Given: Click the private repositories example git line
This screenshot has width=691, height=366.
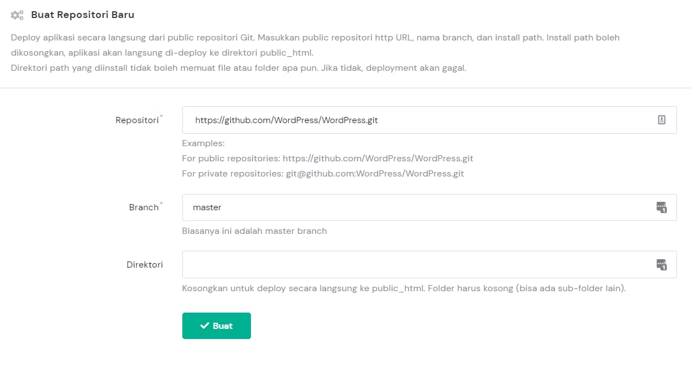Looking at the screenshot, I should point(323,174).
